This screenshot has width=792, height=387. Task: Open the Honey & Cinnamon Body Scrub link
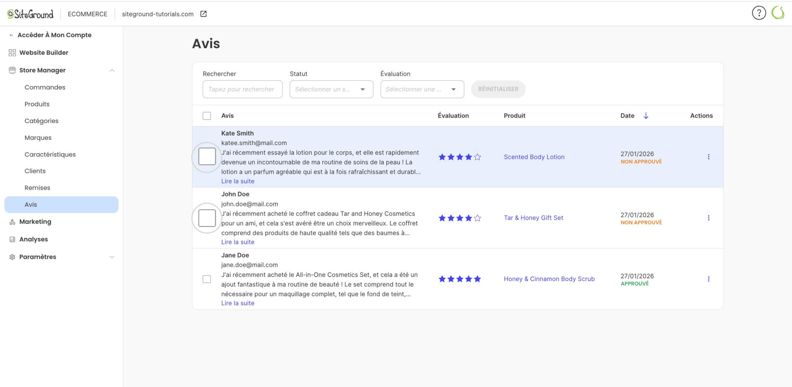(x=549, y=279)
